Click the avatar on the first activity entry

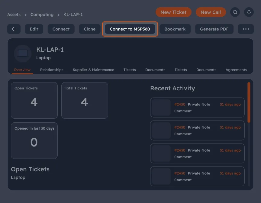click(x=160, y=107)
